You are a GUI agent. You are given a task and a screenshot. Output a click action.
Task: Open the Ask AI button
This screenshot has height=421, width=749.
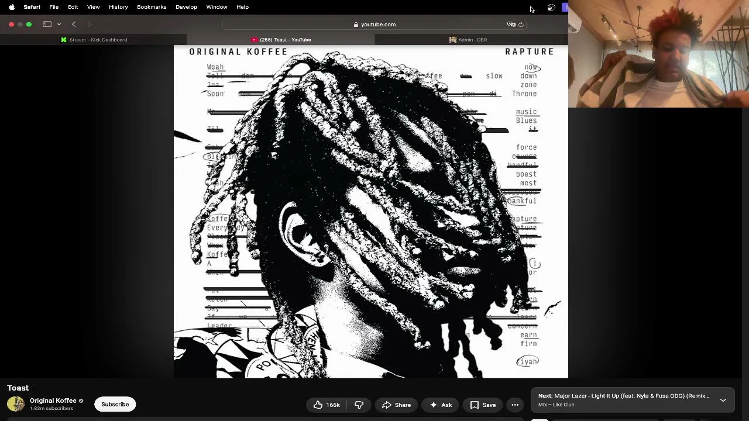click(441, 405)
